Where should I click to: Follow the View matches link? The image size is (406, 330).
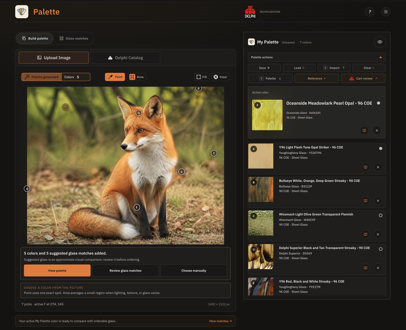pos(220,321)
